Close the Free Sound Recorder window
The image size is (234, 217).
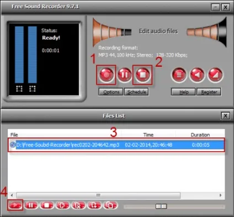point(225,7)
